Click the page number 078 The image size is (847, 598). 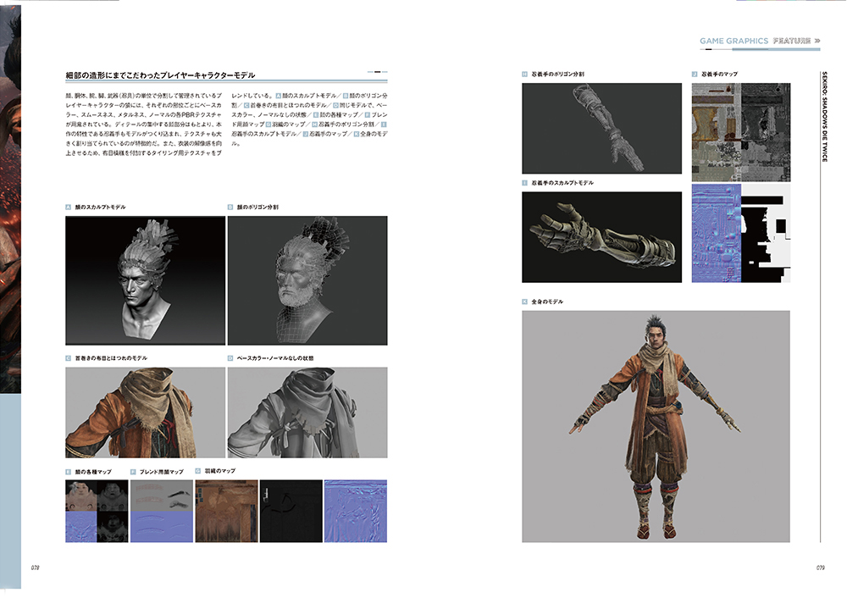tap(36, 568)
